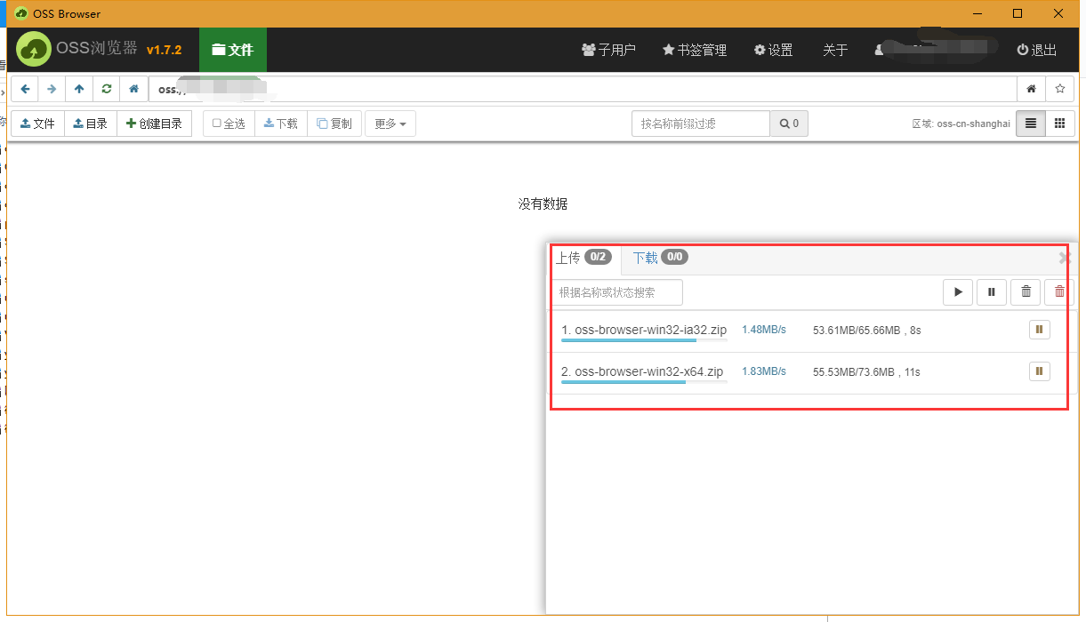
Task: Click the 1.48MB/s speed value
Action: coord(764,330)
